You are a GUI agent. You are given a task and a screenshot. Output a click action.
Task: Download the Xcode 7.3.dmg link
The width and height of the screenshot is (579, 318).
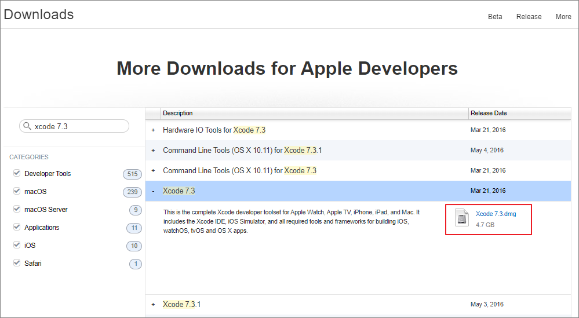pos(496,214)
